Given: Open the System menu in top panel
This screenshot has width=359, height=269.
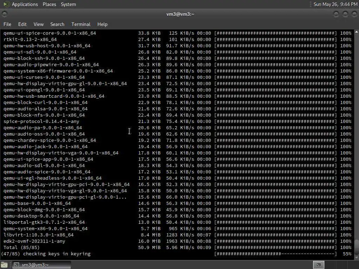Looking at the screenshot, I should [68, 4].
